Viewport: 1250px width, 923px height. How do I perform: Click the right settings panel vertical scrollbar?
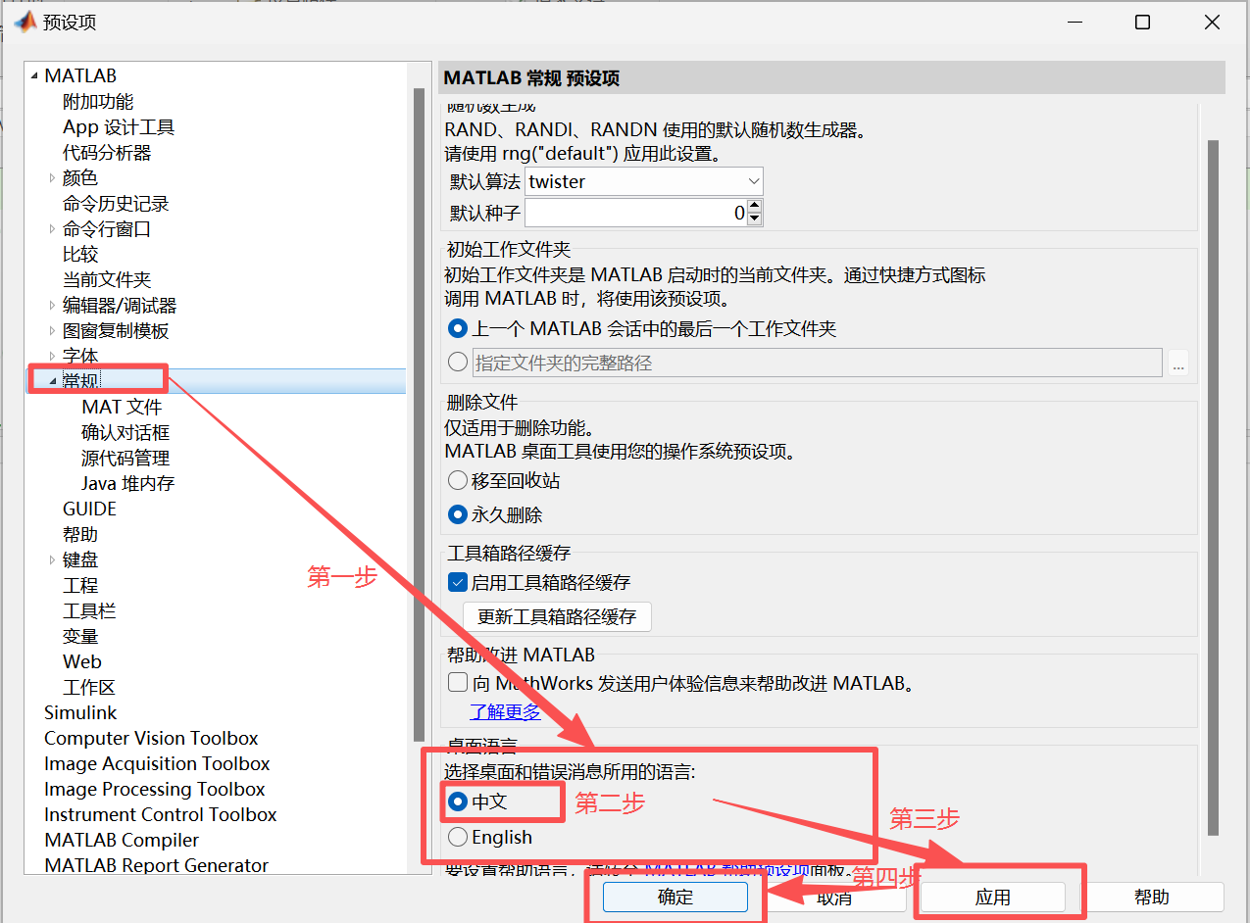[1213, 487]
